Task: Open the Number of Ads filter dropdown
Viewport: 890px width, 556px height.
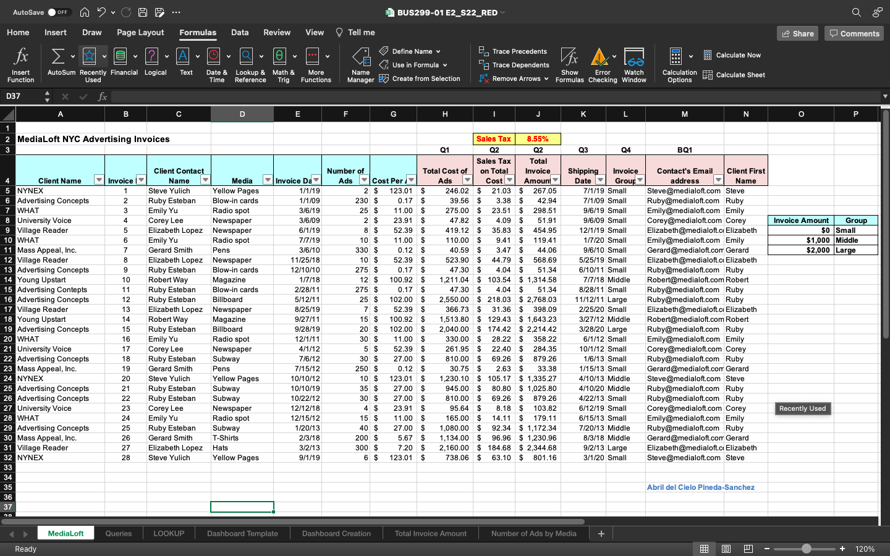Action: pyautogui.click(x=364, y=180)
